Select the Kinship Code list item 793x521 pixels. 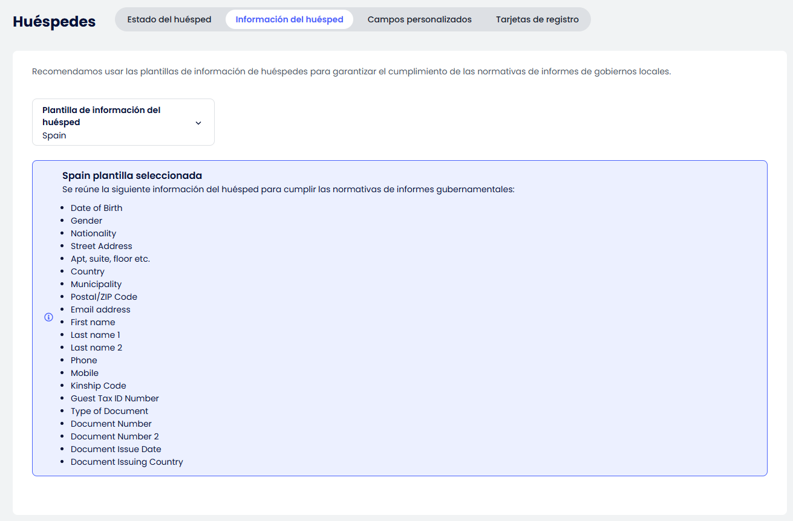tap(98, 386)
